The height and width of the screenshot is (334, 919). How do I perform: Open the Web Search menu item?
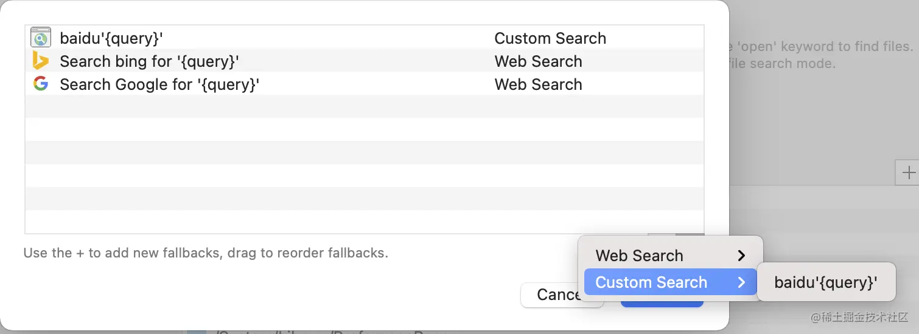pyautogui.click(x=639, y=256)
